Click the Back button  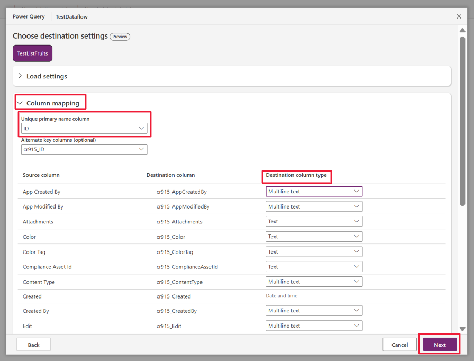pos(33,344)
